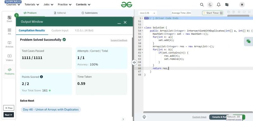The height and width of the screenshot is (121, 253).
Task: Open the Java (1.8) language dropdown
Action: point(147,13)
